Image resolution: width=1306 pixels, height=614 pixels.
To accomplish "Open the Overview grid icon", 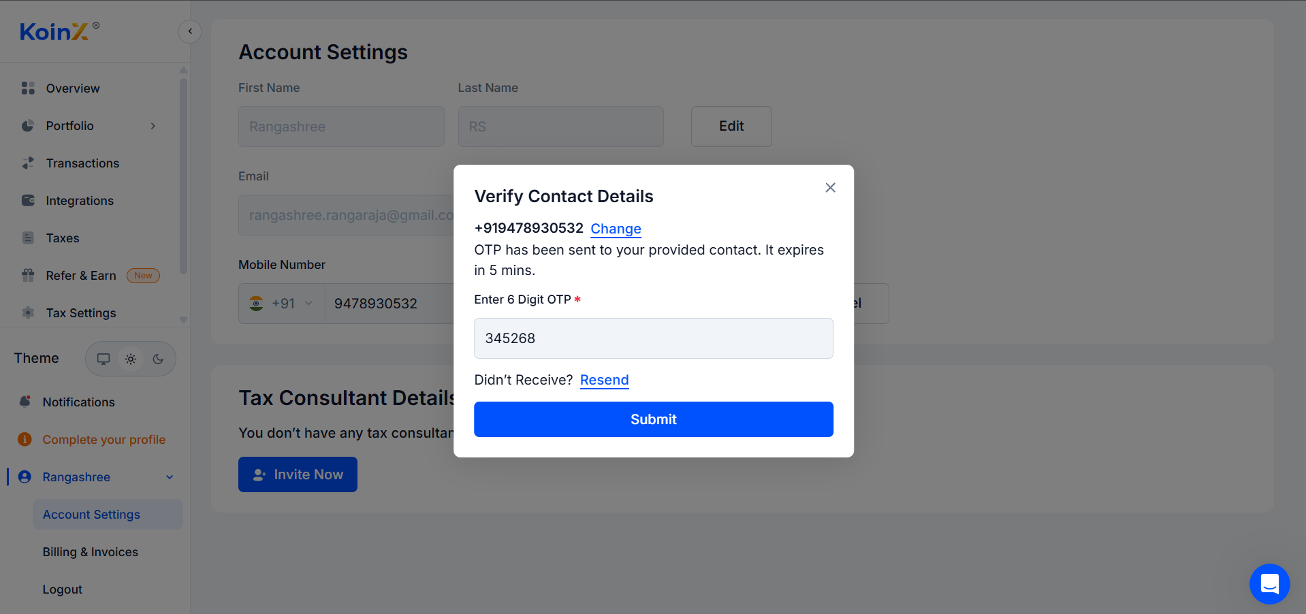I will click(x=28, y=88).
